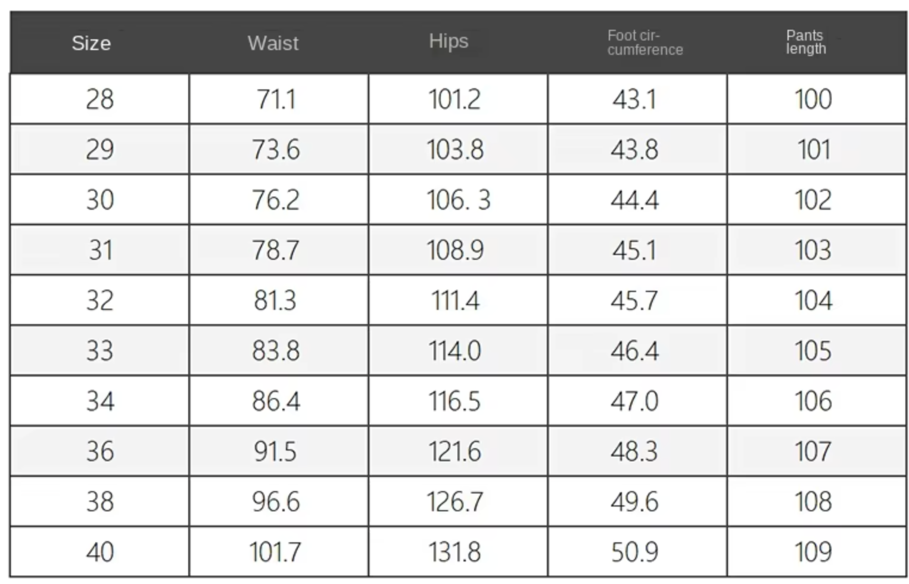Click the Hips column header
The image size is (909, 584).
(449, 41)
